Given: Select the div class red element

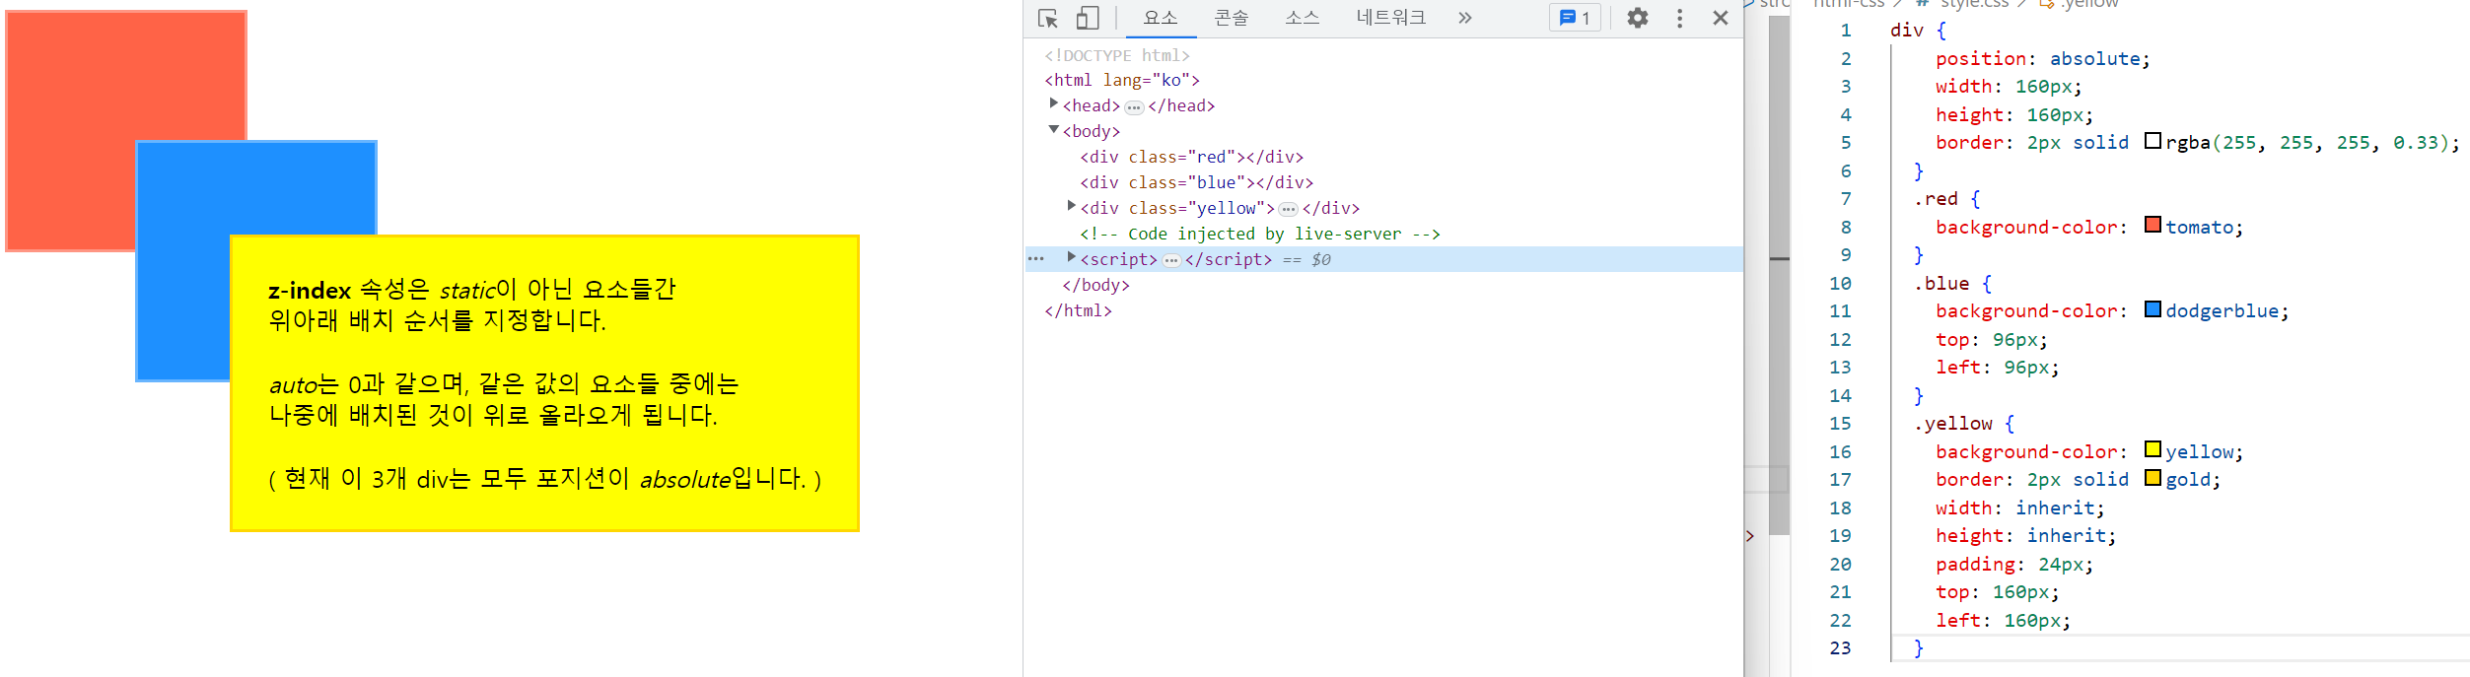Looking at the screenshot, I should pos(1191,157).
